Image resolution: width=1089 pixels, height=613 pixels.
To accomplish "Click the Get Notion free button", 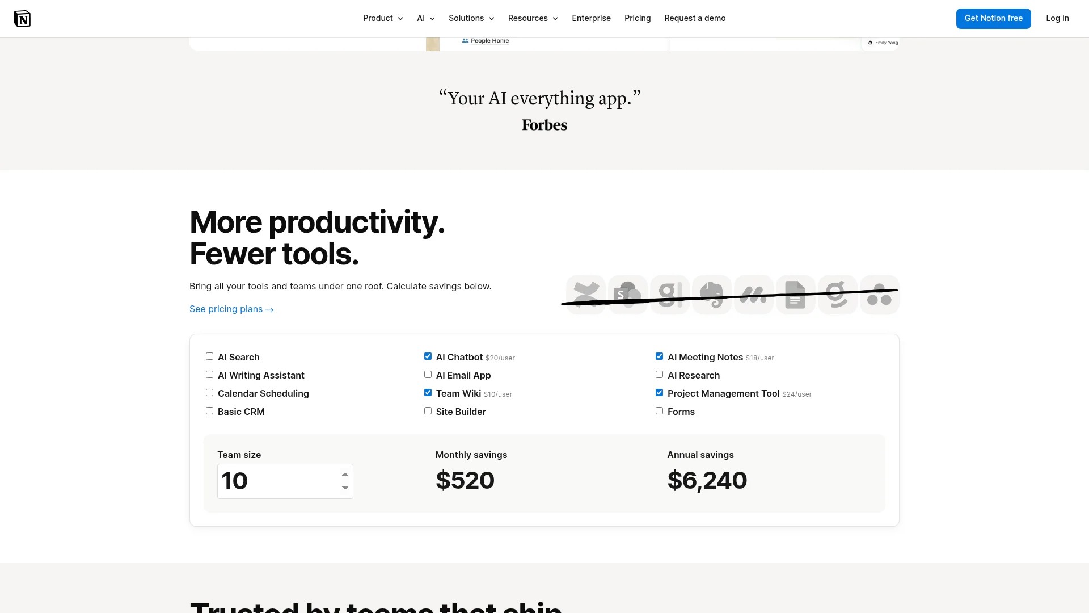I will click(x=993, y=18).
